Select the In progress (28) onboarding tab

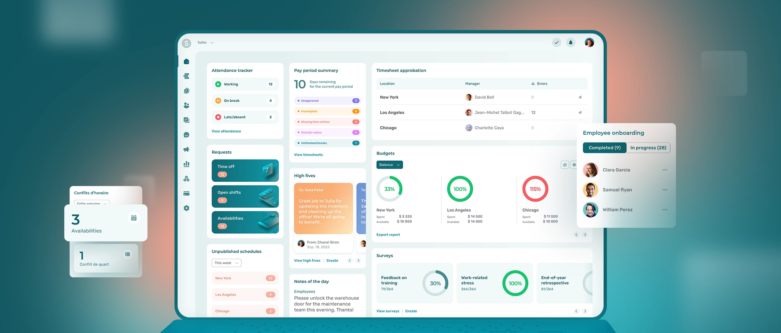coord(648,148)
